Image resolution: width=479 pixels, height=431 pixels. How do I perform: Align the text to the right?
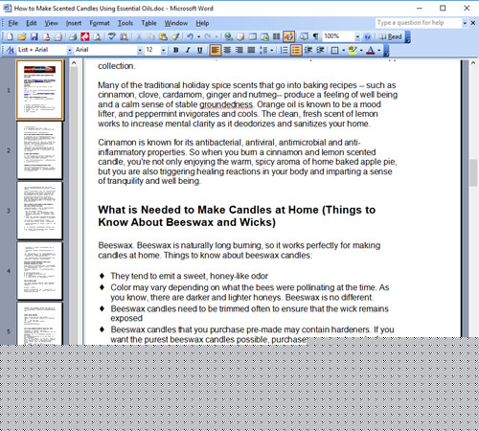[x=239, y=50]
